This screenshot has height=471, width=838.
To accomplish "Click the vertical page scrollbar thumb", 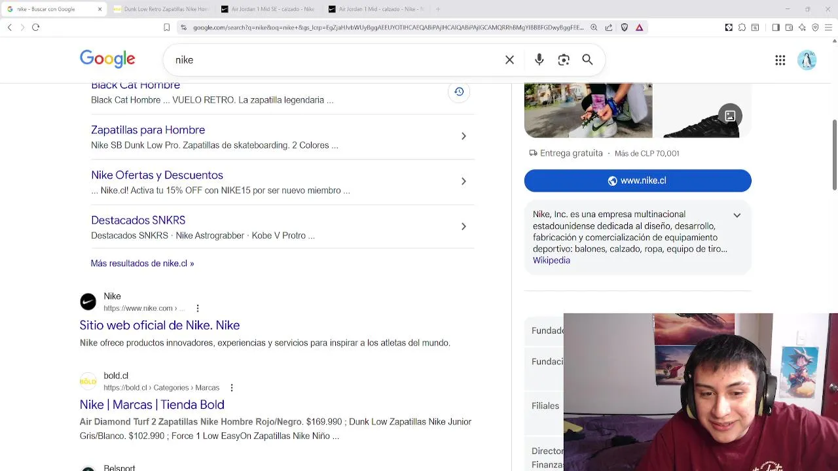I will (834, 155).
